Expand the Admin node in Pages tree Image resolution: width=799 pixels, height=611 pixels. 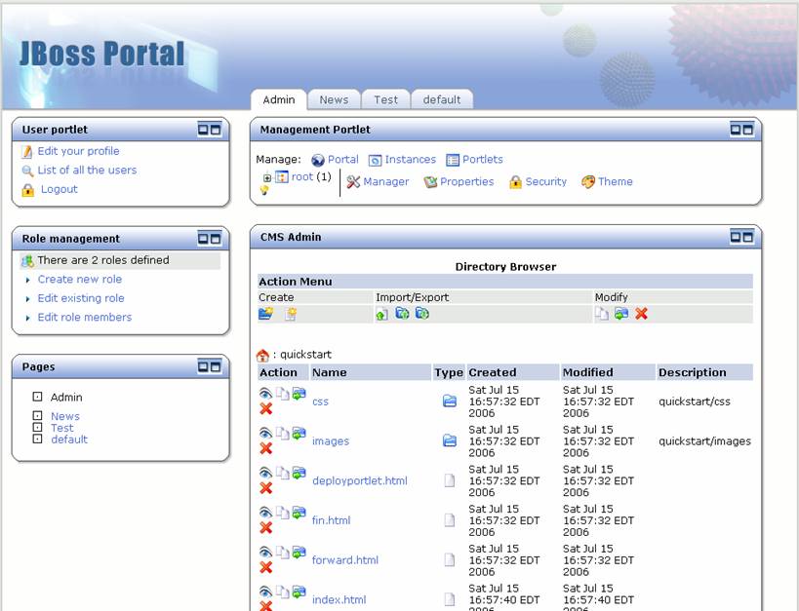pos(37,397)
